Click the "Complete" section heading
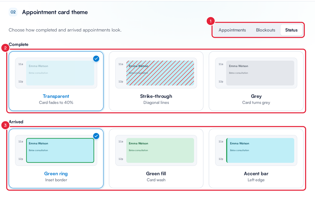The width and height of the screenshot is (315, 198). [x=19, y=44]
